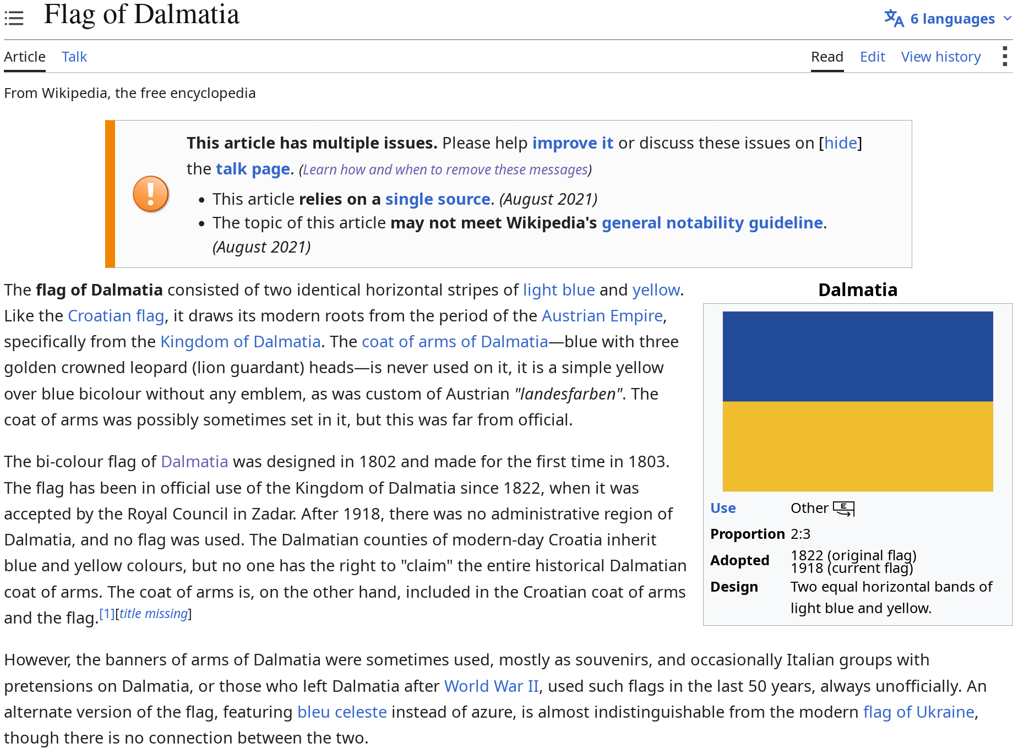Viewport: 1013px width, 754px height.
Task: Click the orange warning exclamation icon
Action: (151, 194)
